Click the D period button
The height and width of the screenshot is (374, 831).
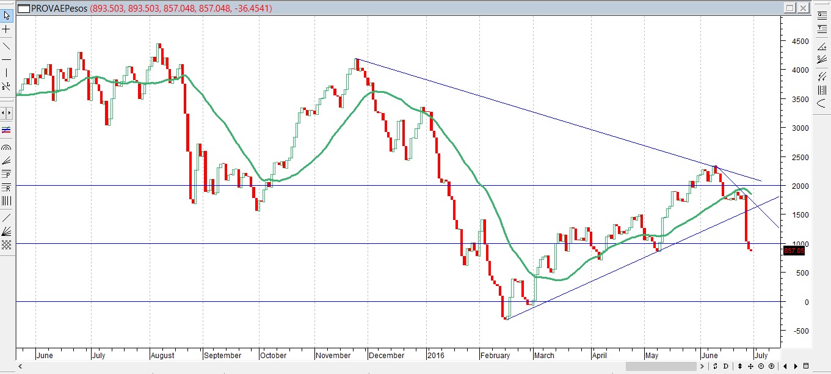point(725,366)
